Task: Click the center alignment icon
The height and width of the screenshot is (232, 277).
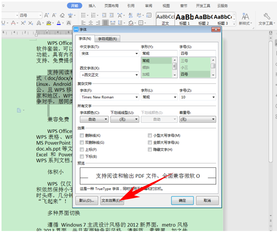Action: pos(90,23)
